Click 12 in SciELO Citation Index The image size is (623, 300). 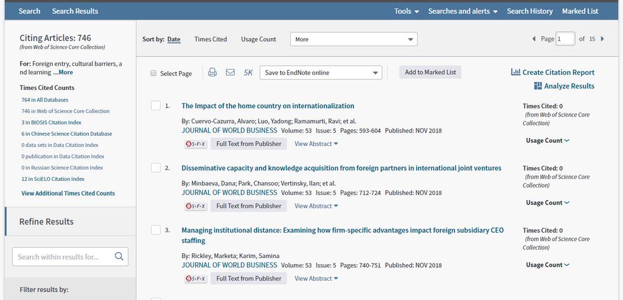[53, 179]
